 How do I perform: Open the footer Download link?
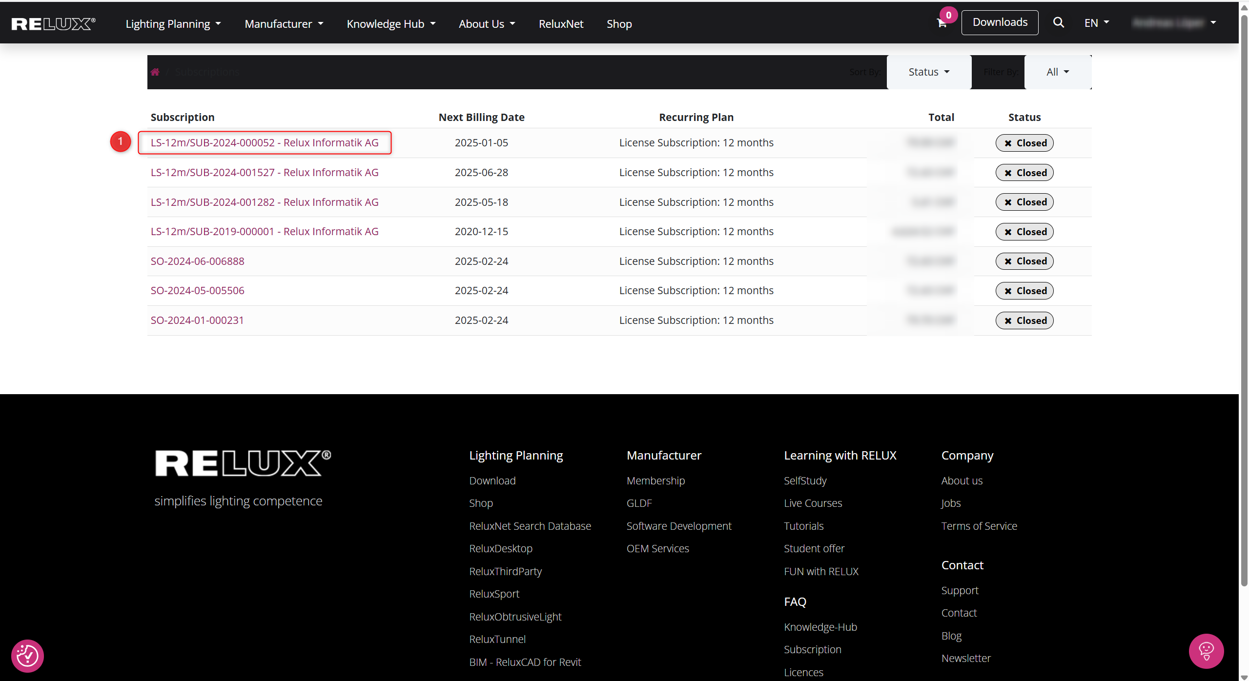pyautogui.click(x=492, y=481)
